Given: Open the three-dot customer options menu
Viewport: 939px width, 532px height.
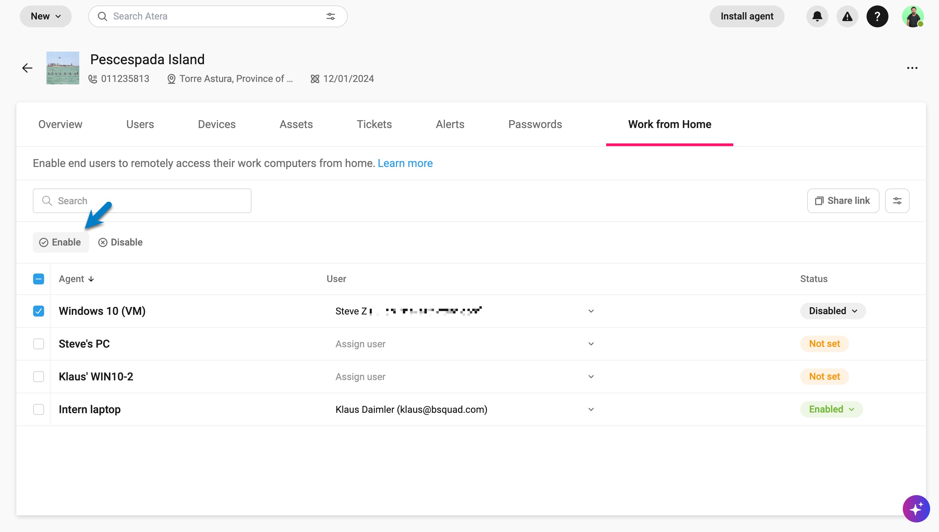Looking at the screenshot, I should tap(912, 68).
